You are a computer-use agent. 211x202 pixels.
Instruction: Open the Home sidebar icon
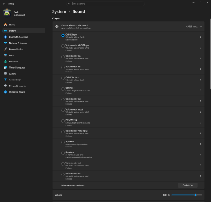(x=5, y=25)
